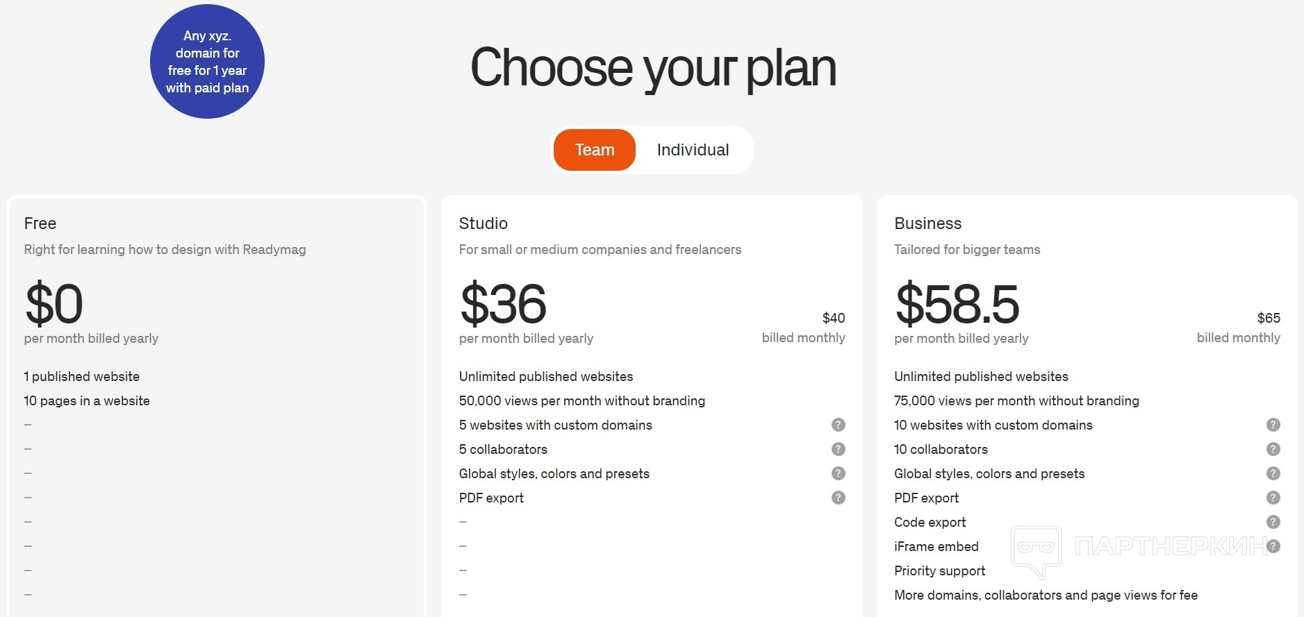
Task: Click Business iFrame embed help icon
Action: (x=1273, y=546)
